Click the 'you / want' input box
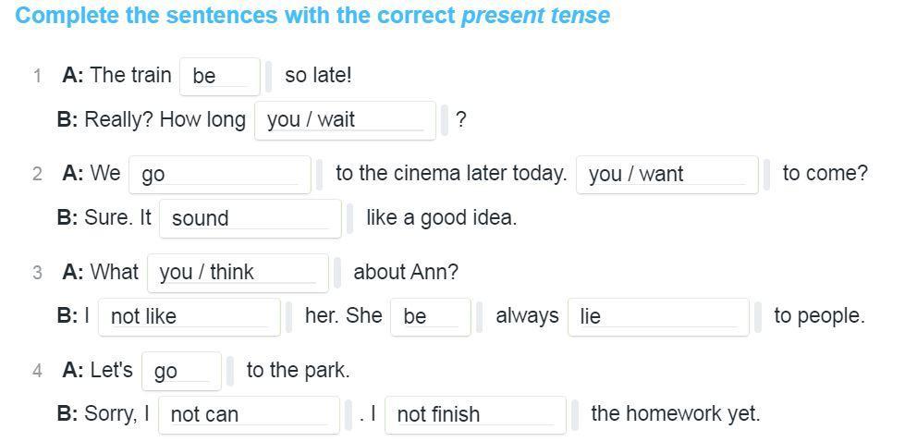Viewport: 917px width, 442px height. tap(666, 174)
